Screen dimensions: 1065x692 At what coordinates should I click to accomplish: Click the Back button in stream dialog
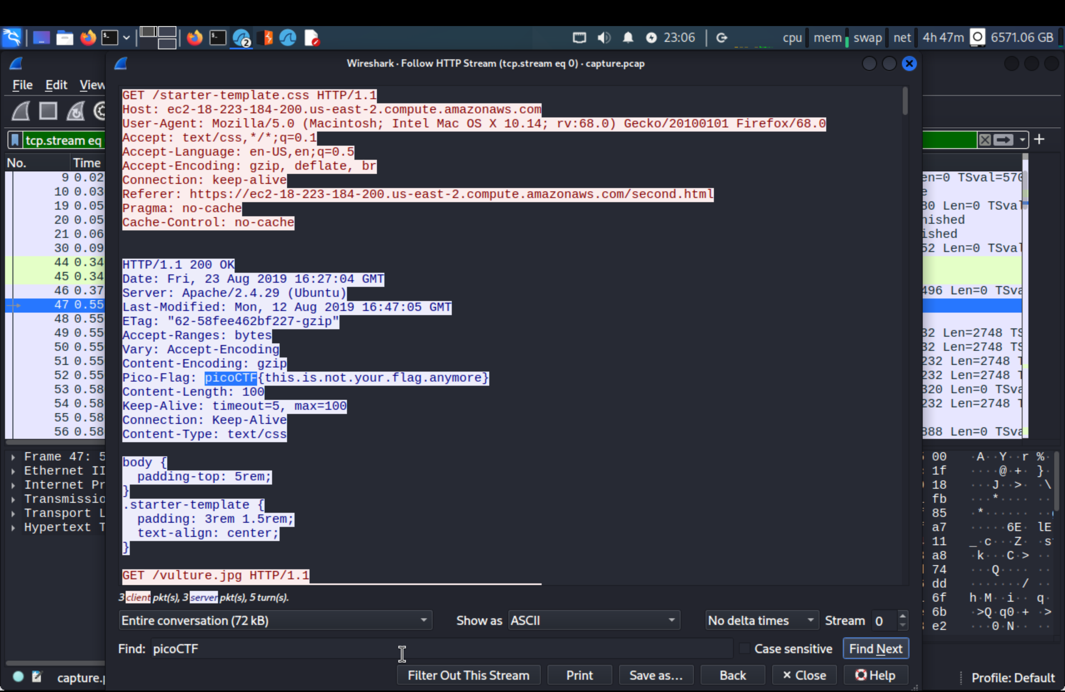[732, 675]
